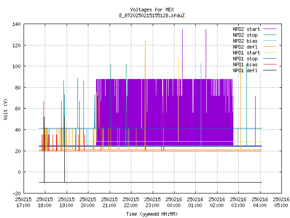Click the 'Time (yymmdd HH:MM)' x-axis label

click(x=152, y=214)
